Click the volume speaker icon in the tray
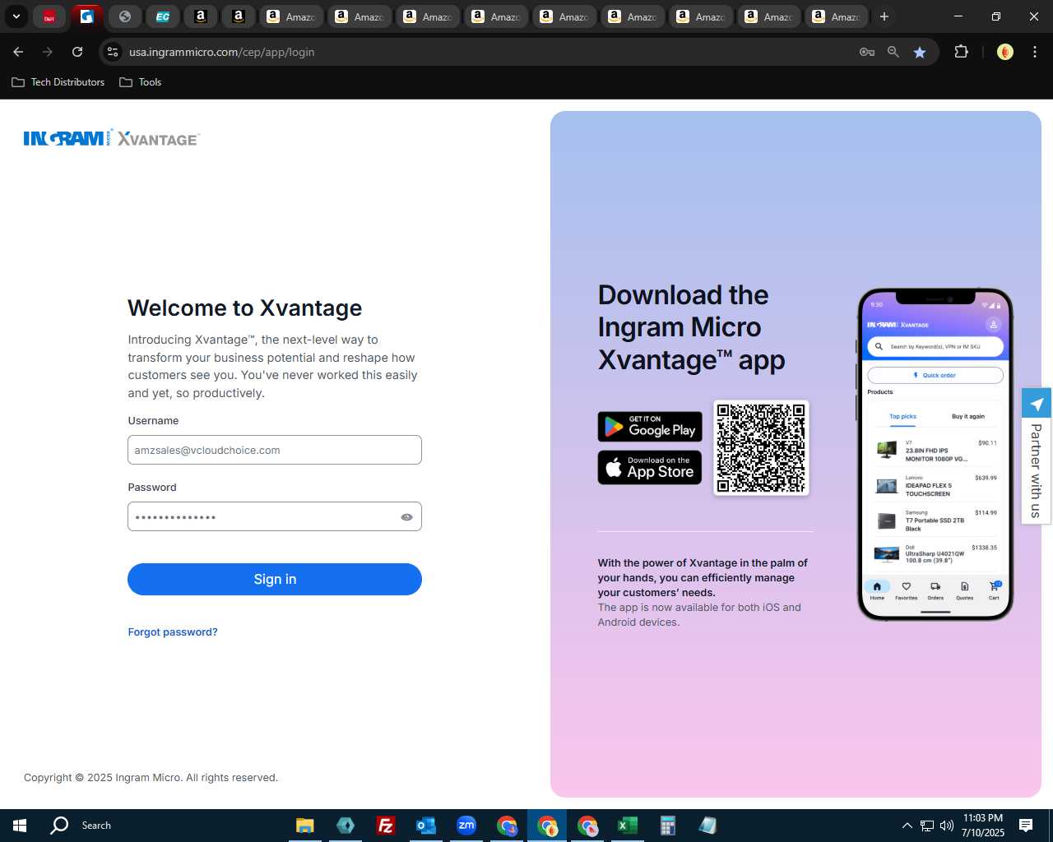Screen dimensions: 1053x842 click(x=947, y=826)
